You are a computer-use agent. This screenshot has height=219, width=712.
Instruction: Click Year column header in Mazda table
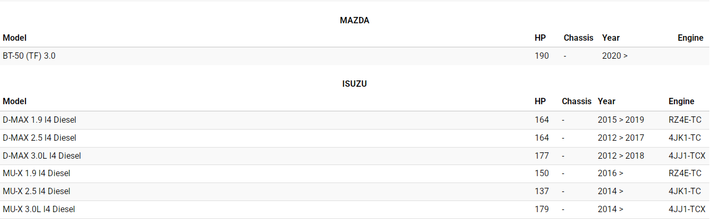coord(610,38)
